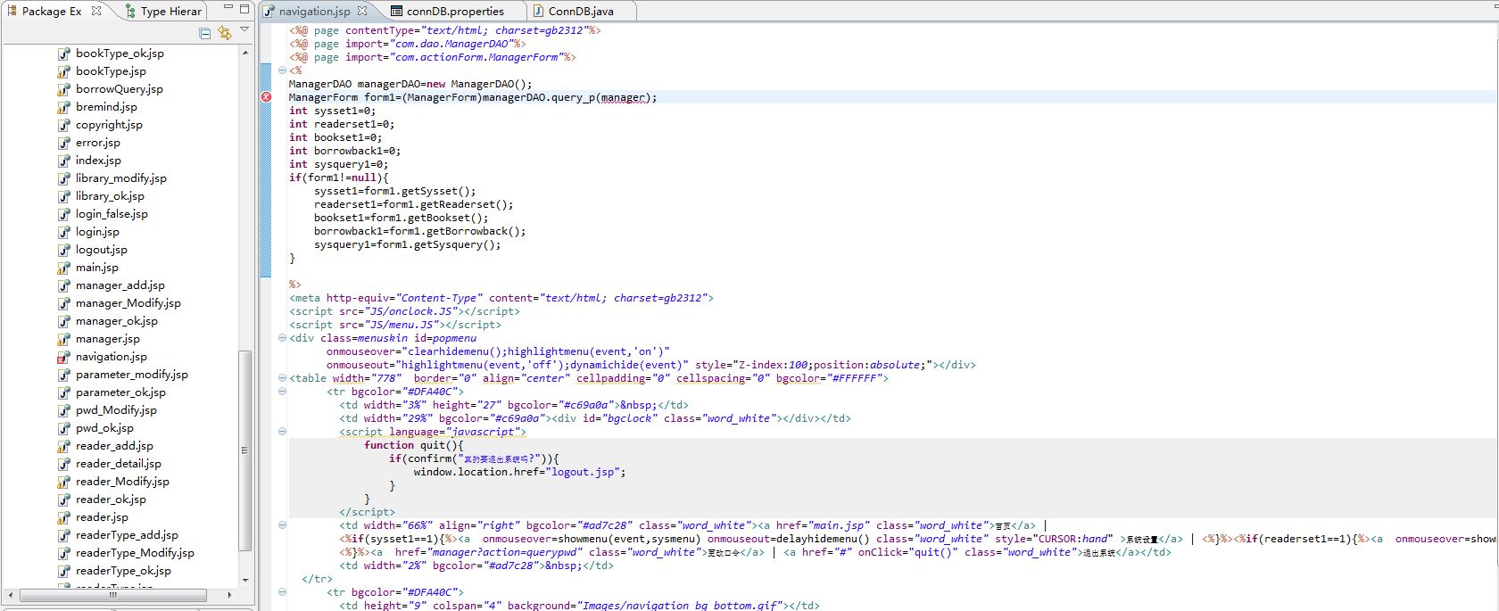Viewport: 1499px width, 611px height.
Task: Collapse the first tr bgcolor=#DFA40C block
Action: point(282,391)
